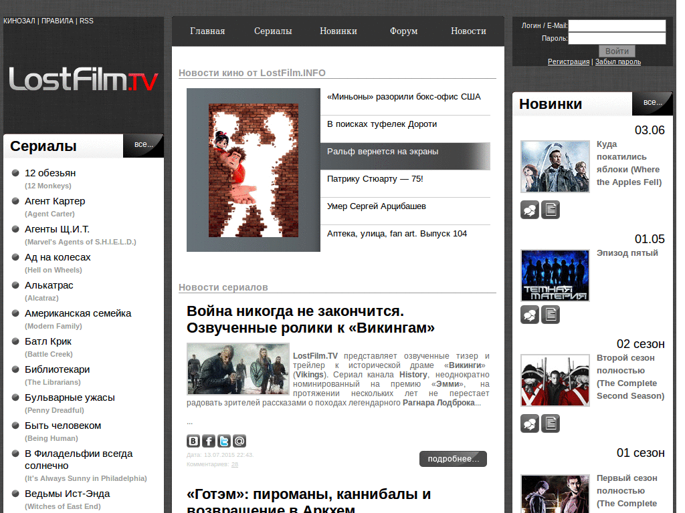Click comments icon under Эпизод пятый
This screenshot has height=513, width=685.
pyautogui.click(x=530, y=315)
